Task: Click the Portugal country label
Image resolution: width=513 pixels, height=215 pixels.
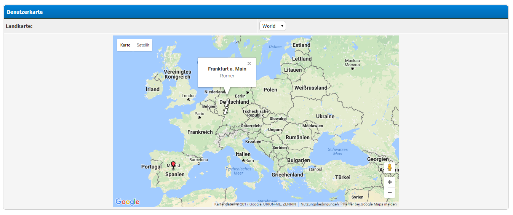Action: (x=152, y=167)
